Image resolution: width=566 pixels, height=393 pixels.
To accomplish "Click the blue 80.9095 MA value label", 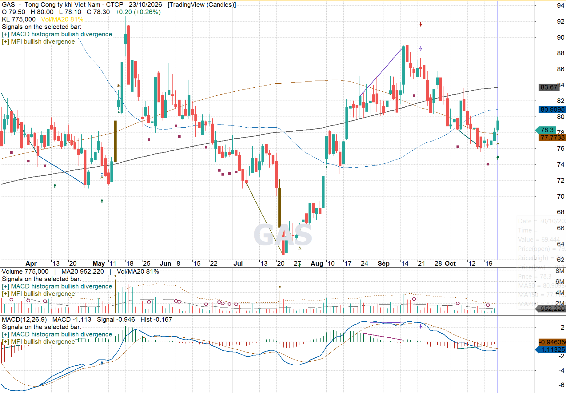I will [x=552, y=109].
